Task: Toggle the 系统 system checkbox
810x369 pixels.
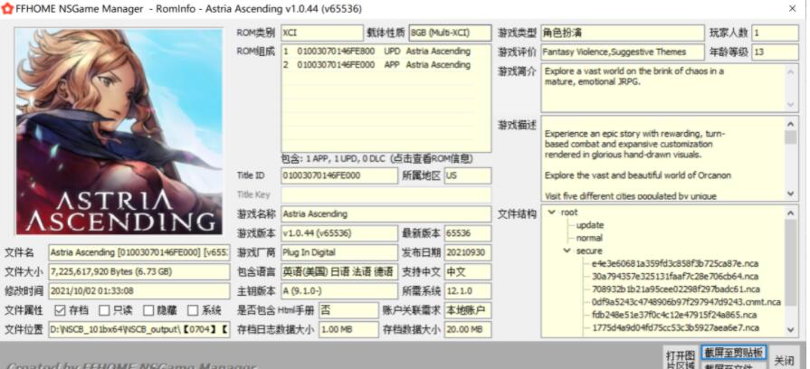Action: [x=193, y=310]
